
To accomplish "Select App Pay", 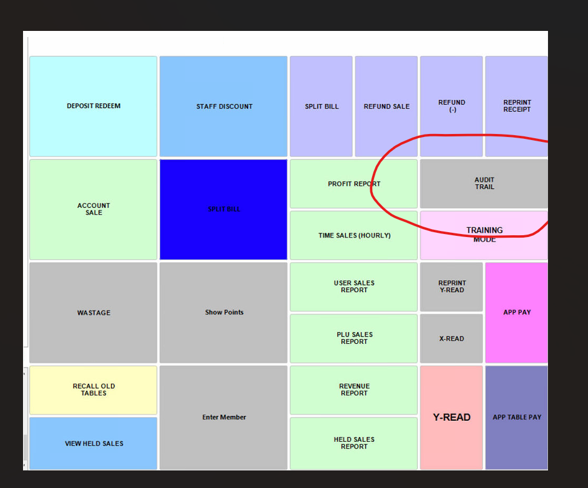I will point(516,312).
